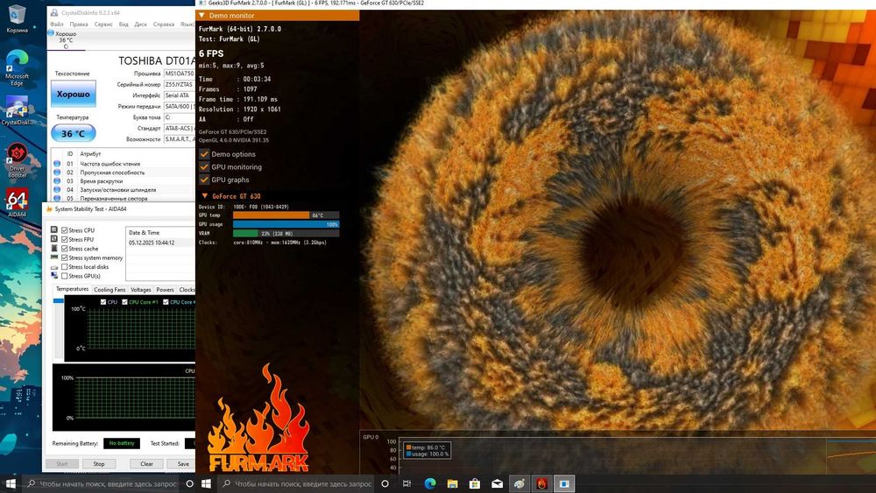Select the 05.12.2025 10:44:12 log row
Image resolution: width=876 pixels, height=493 pixels.
click(160, 243)
